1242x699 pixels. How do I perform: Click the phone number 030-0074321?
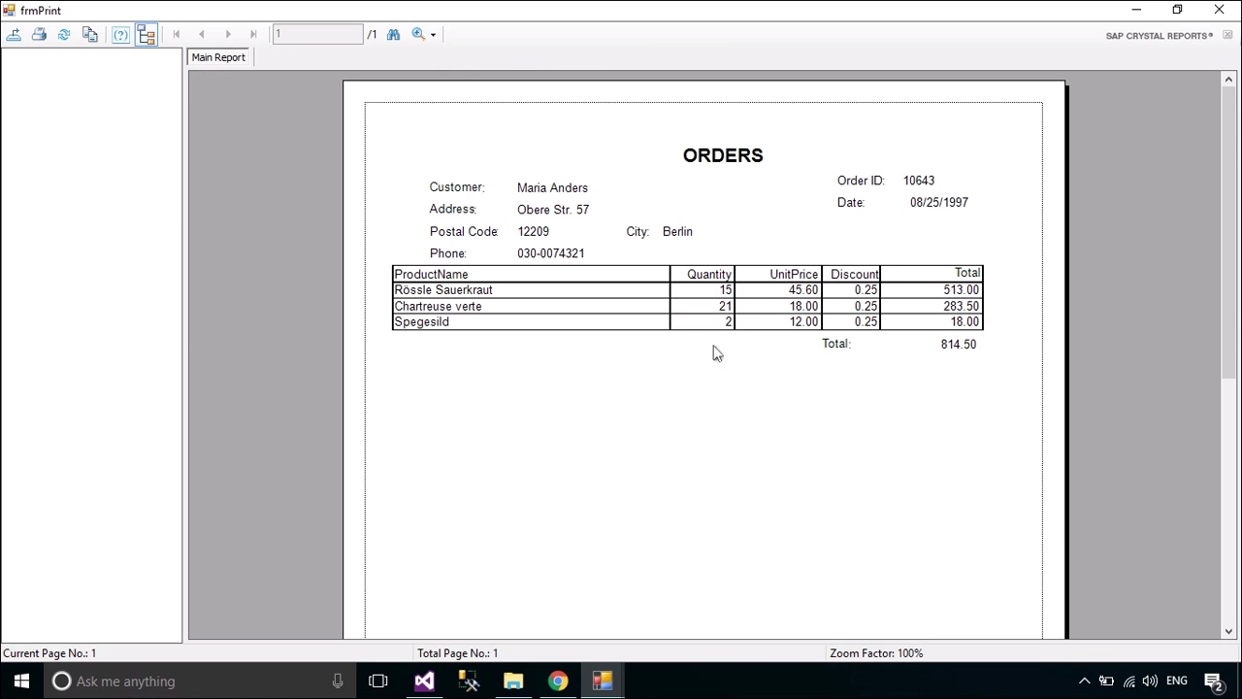550,253
